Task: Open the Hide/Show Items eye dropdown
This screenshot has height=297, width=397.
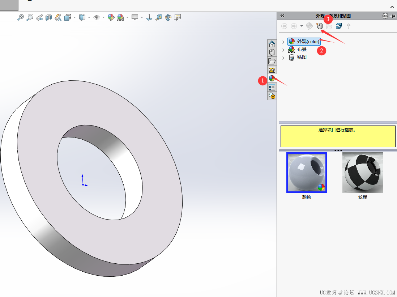Action: tap(103, 17)
